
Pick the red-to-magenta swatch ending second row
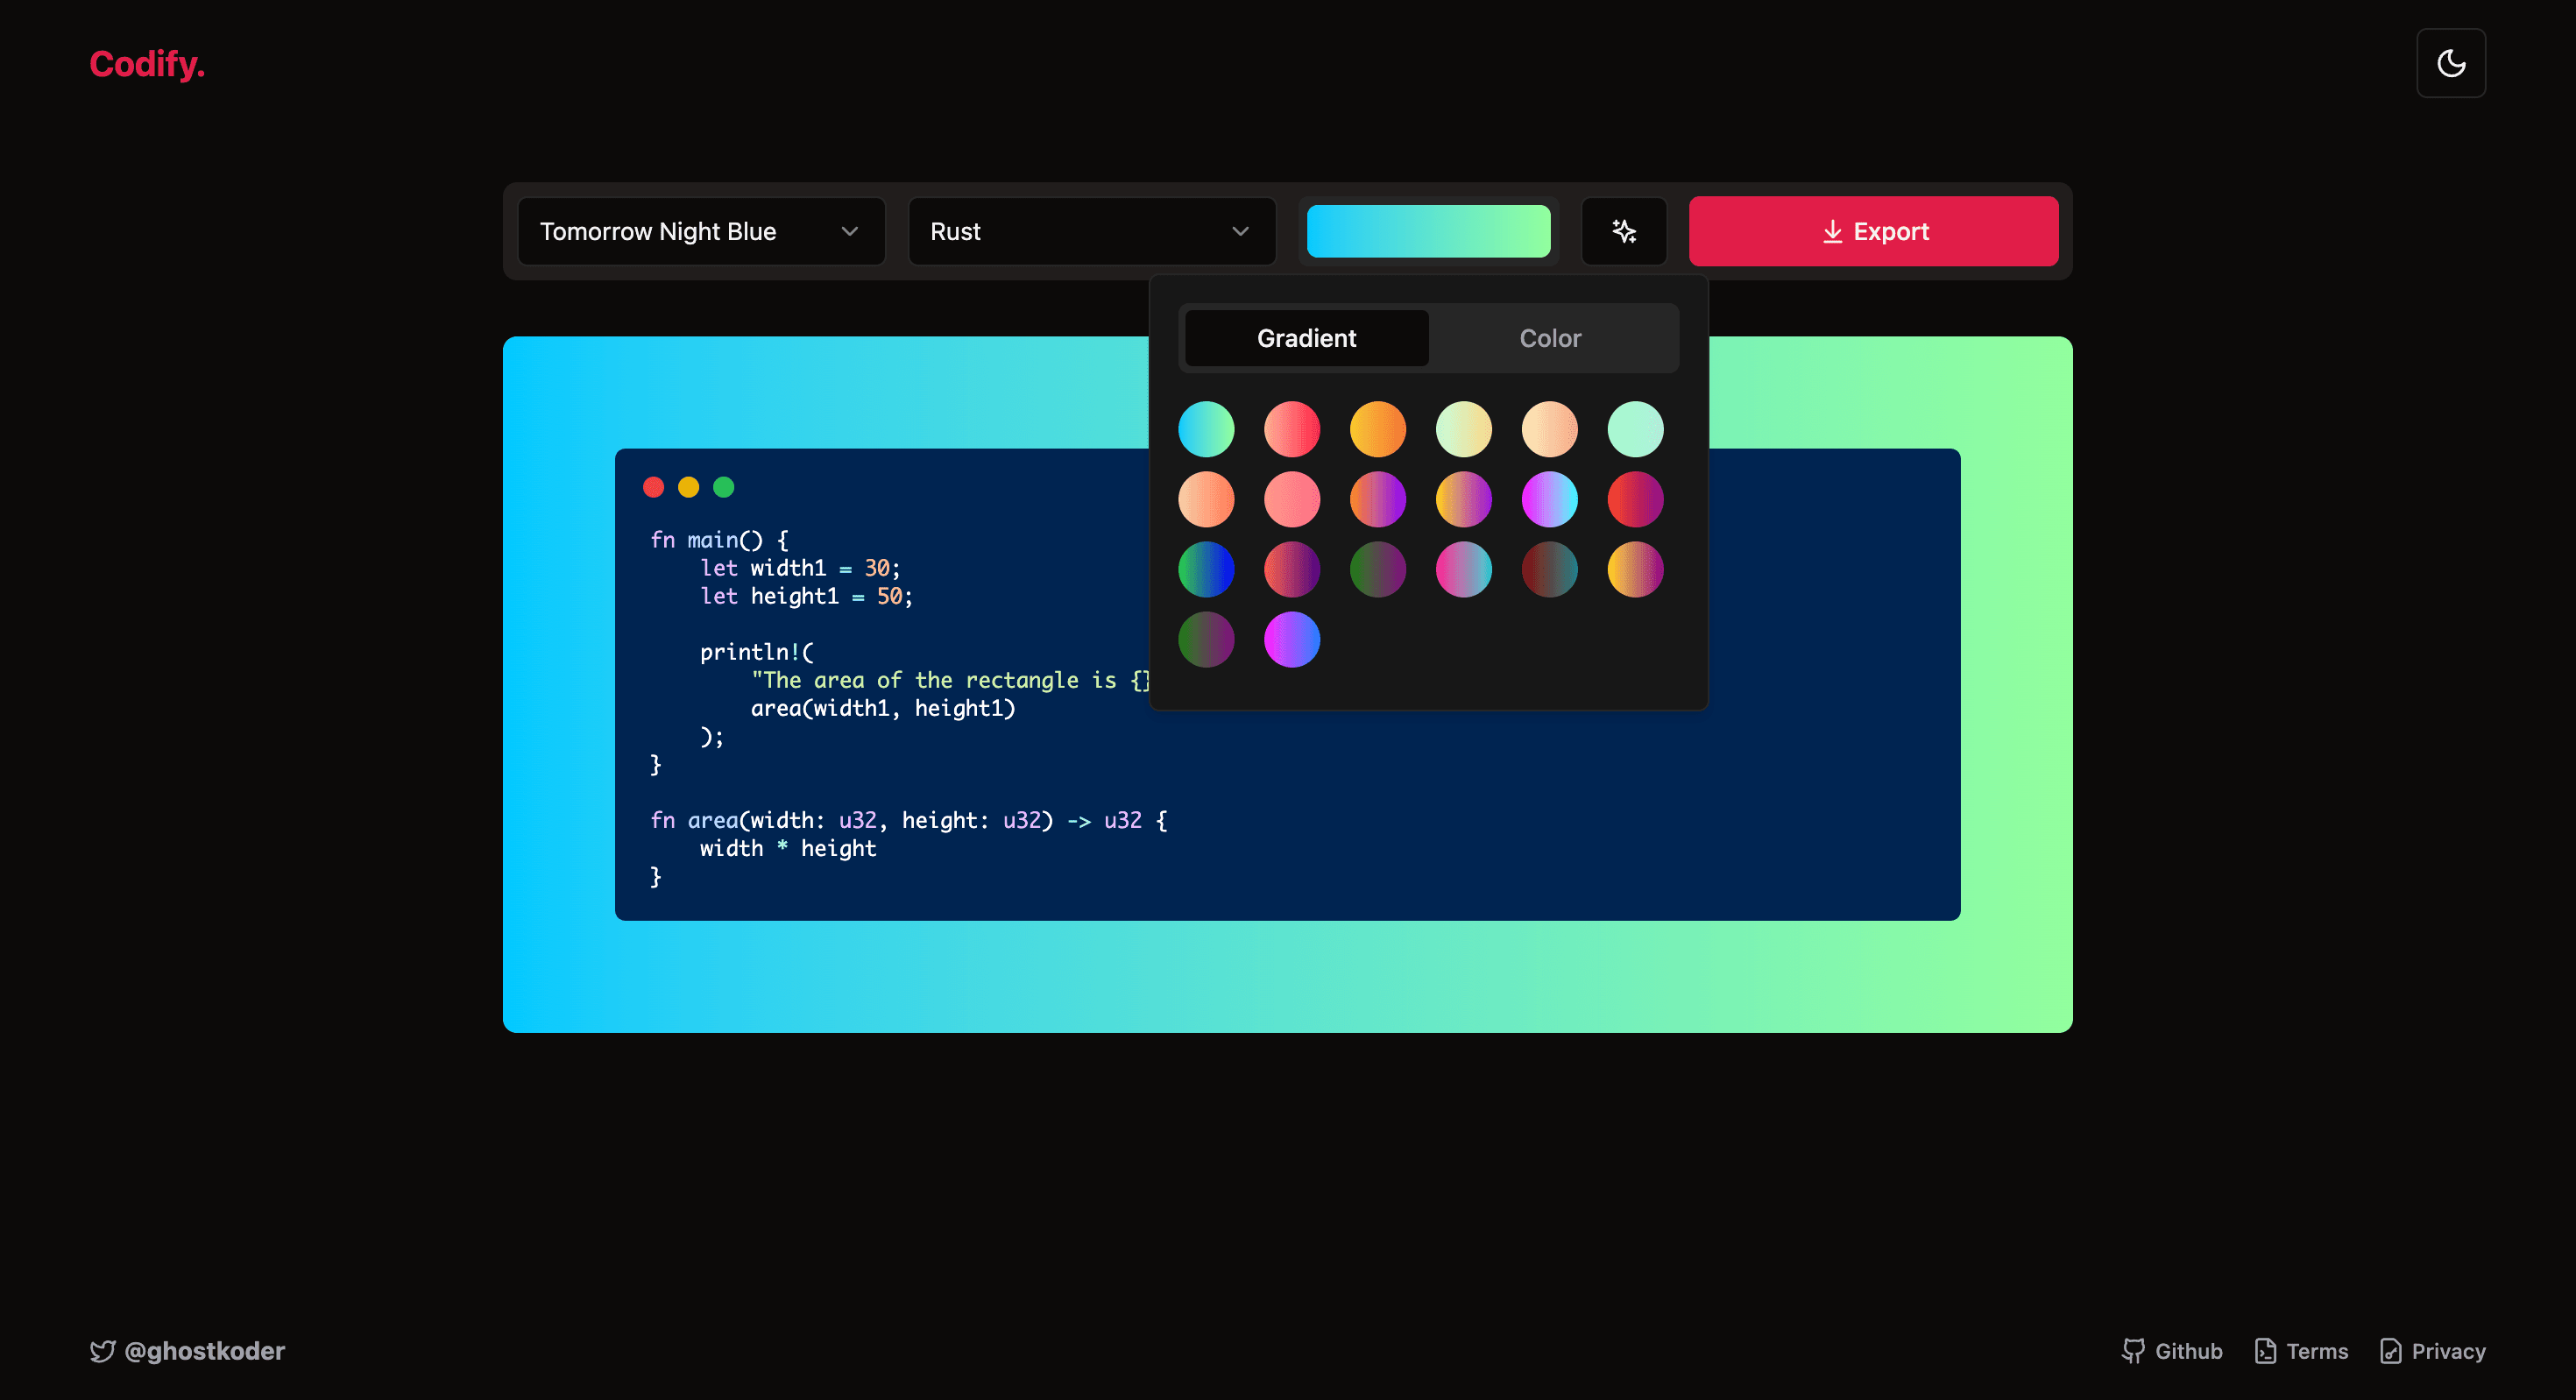coord(1636,499)
